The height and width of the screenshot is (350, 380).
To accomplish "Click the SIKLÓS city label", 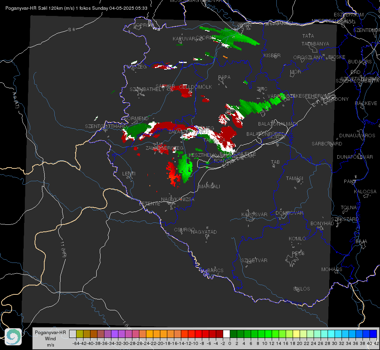I will 302,289.
